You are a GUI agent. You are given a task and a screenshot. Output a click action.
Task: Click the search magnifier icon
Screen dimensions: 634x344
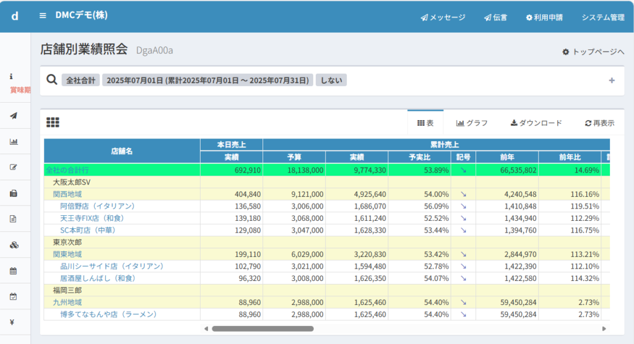pyautogui.click(x=52, y=80)
